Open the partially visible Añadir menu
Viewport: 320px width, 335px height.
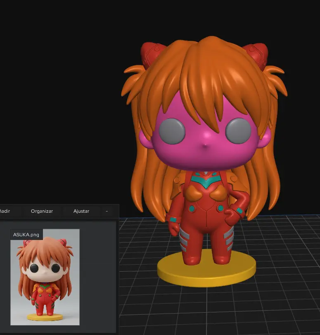(x=5, y=211)
